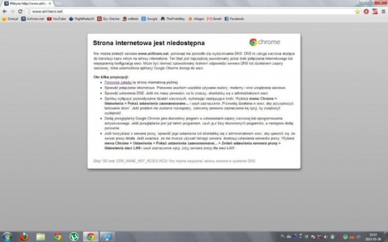Click the 'Ponownie załaduj' reload link
Image resolution: width=388 pixels, height=242 pixels.
118,83
